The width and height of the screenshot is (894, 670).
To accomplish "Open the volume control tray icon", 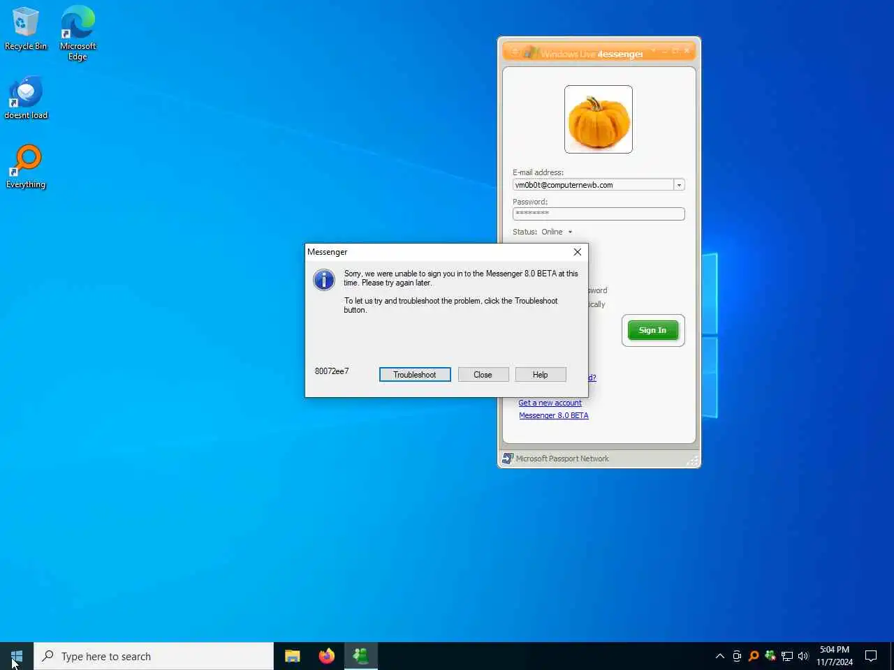I will [x=803, y=656].
